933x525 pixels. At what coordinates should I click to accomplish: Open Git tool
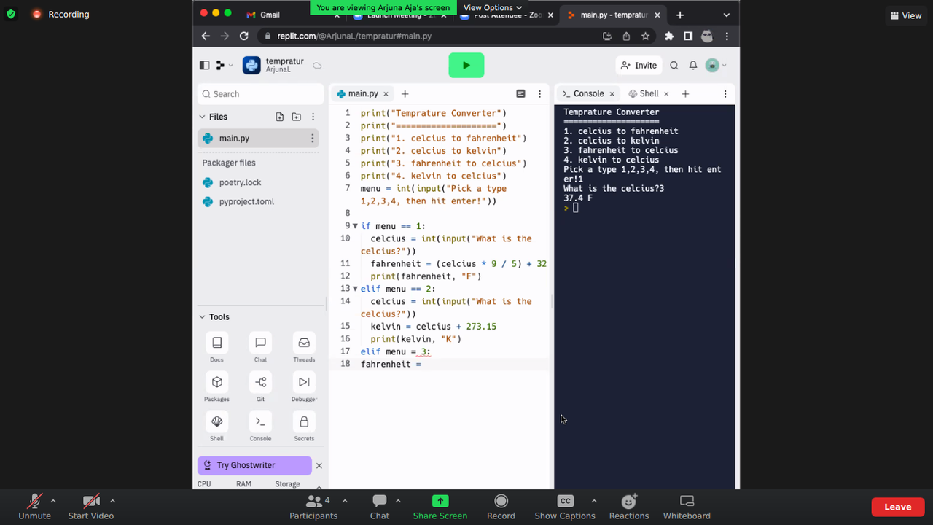click(260, 386)
